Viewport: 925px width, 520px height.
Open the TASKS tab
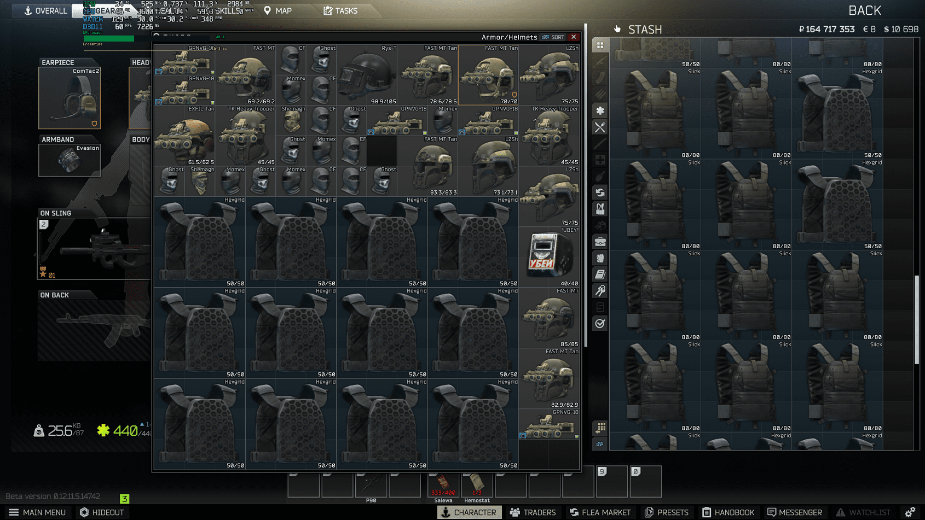pyautogui.click(x=340, y=10)
